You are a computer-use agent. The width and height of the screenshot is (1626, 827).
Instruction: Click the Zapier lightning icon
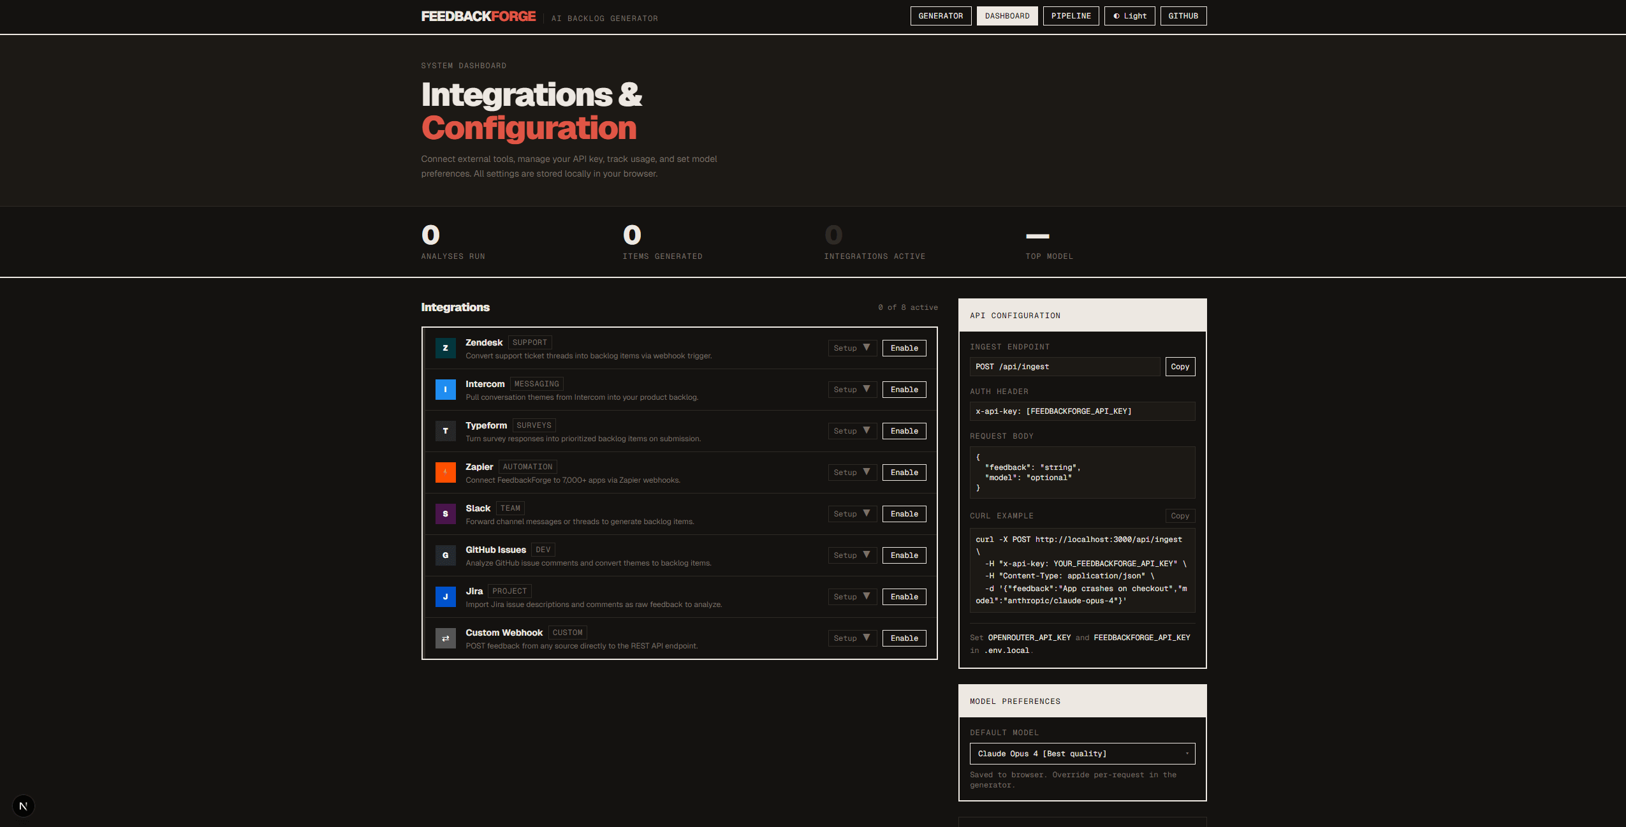(446, 472)
